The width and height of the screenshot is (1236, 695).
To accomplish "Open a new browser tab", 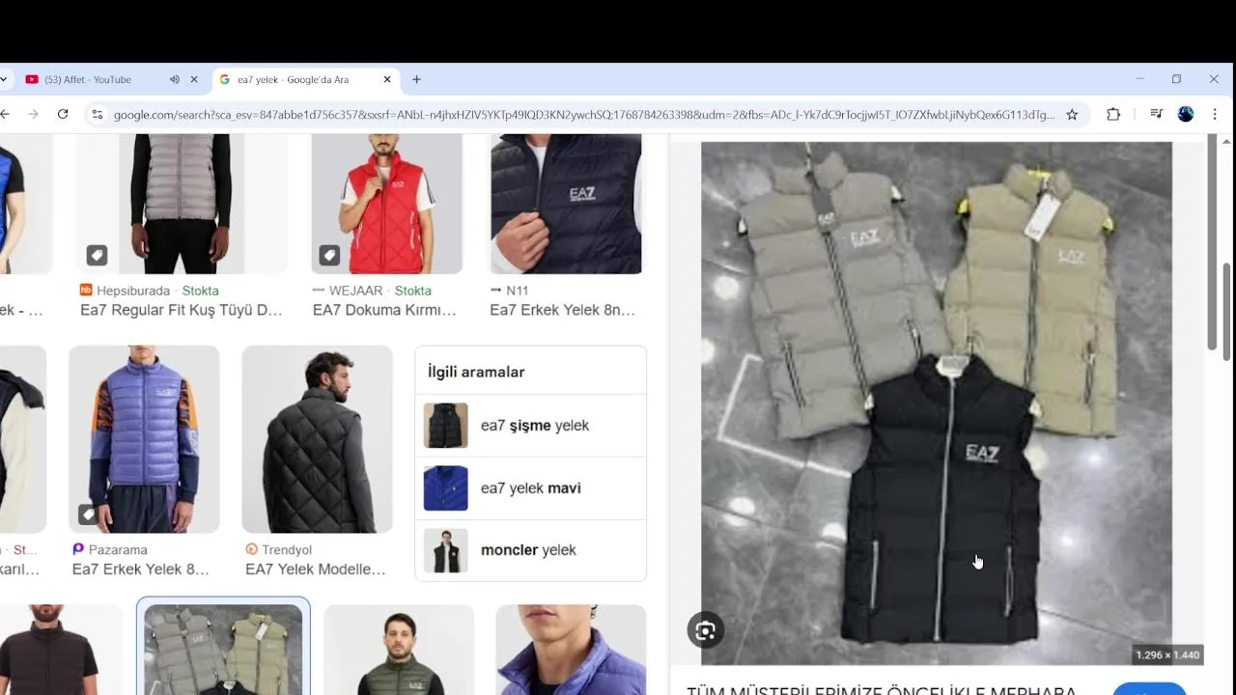I will click(416, 79).
